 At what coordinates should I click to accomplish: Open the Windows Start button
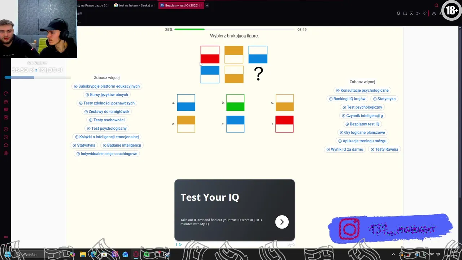pyautogui.click(x=8, y=254)
